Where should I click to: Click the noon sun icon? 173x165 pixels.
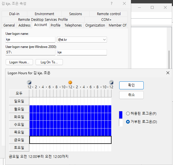pyautogui.click(x=70, y=82)
